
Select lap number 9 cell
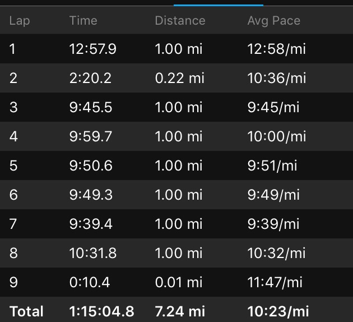13,282
